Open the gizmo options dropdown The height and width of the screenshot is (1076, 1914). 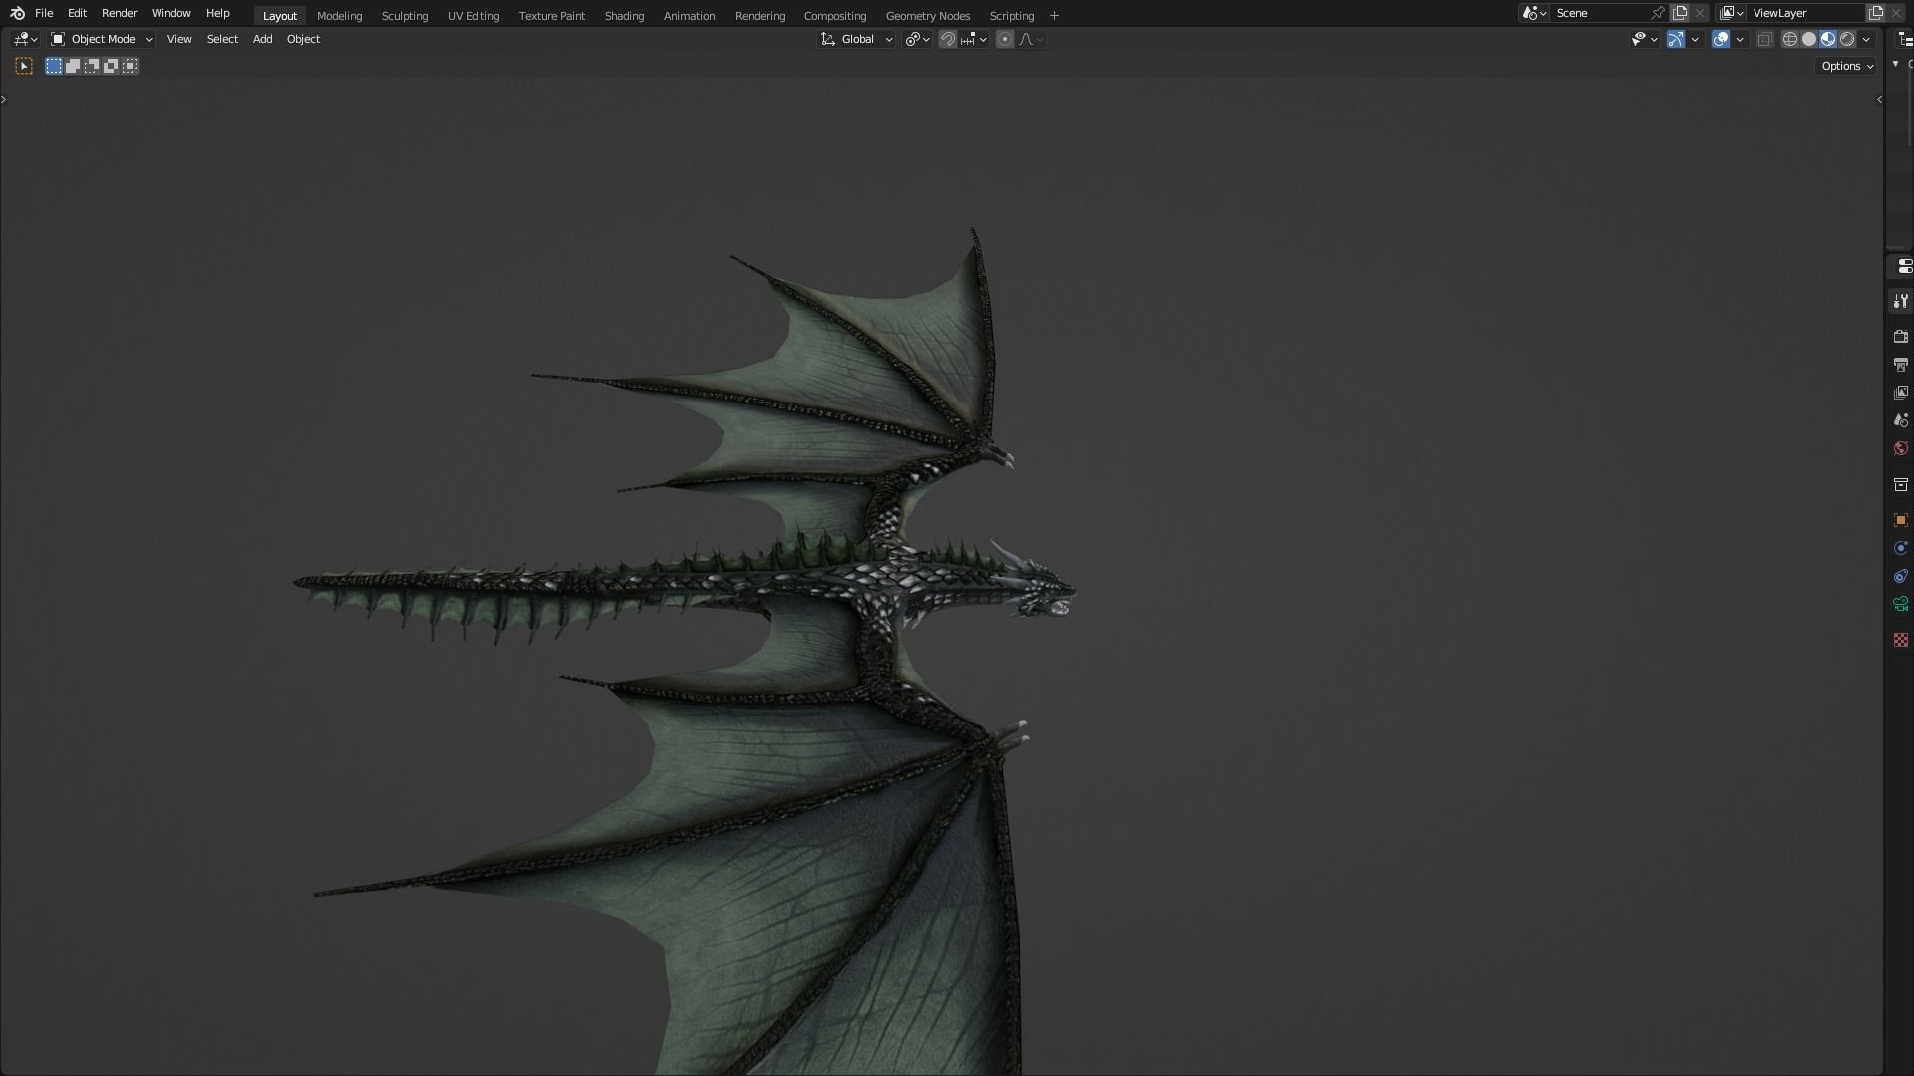coord(1695,39)
